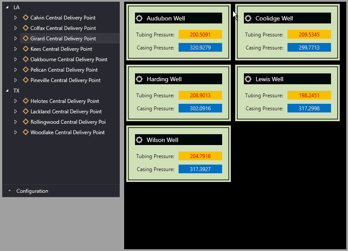Image resolution: width=348 pixels, height=251 pixels.
Task: Click the Coolidge Well gear icon
Action: coord(248,18)
